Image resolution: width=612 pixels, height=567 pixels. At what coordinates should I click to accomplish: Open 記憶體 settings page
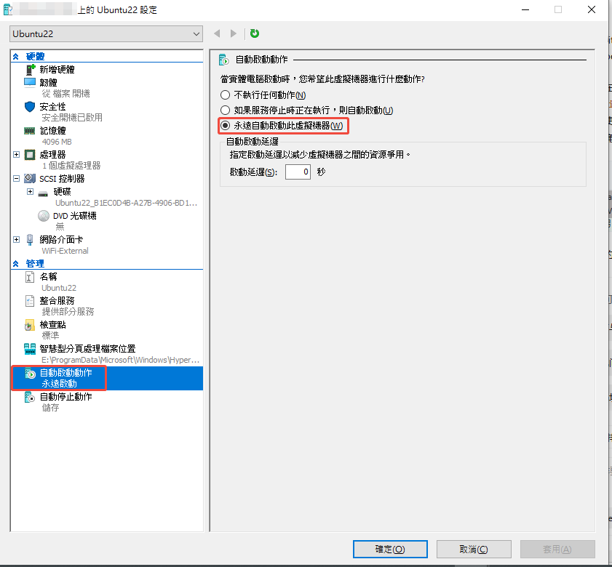[x=52, y=131]
